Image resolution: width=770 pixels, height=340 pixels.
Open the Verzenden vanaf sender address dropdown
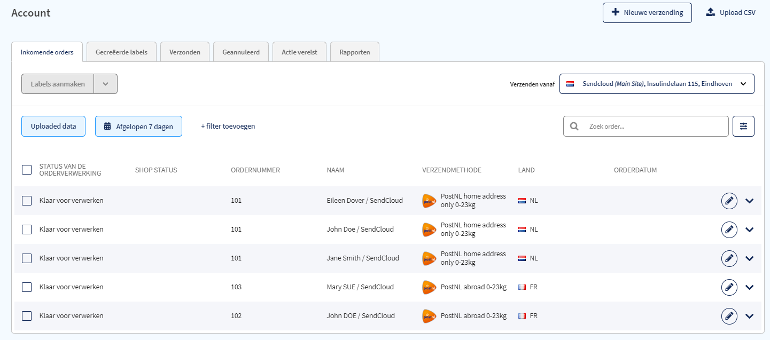(657, 84)
